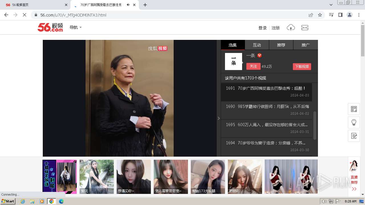Open episode 1690 985学霸转行做厨师

(x=266, y=110)
